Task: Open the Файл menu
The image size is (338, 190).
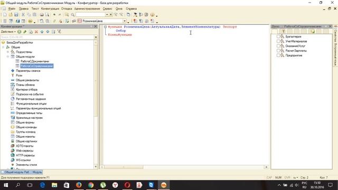Action: pyautogui.click(x=12, y=8)
